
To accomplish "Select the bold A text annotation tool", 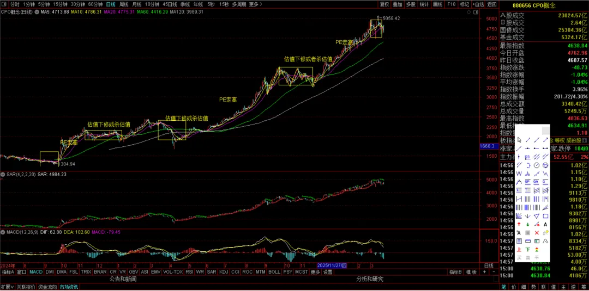I will click(545, 224).
